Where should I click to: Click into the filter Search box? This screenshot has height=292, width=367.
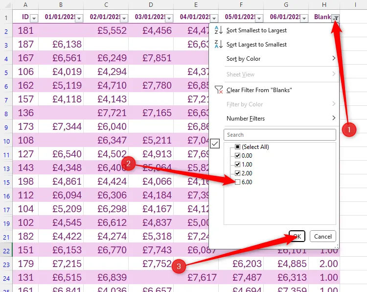coord(279,135)
